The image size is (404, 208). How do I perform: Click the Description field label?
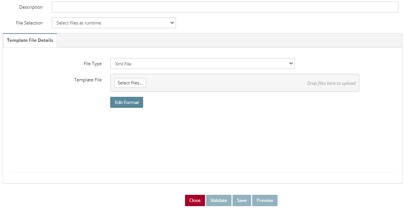pos(31,7)
